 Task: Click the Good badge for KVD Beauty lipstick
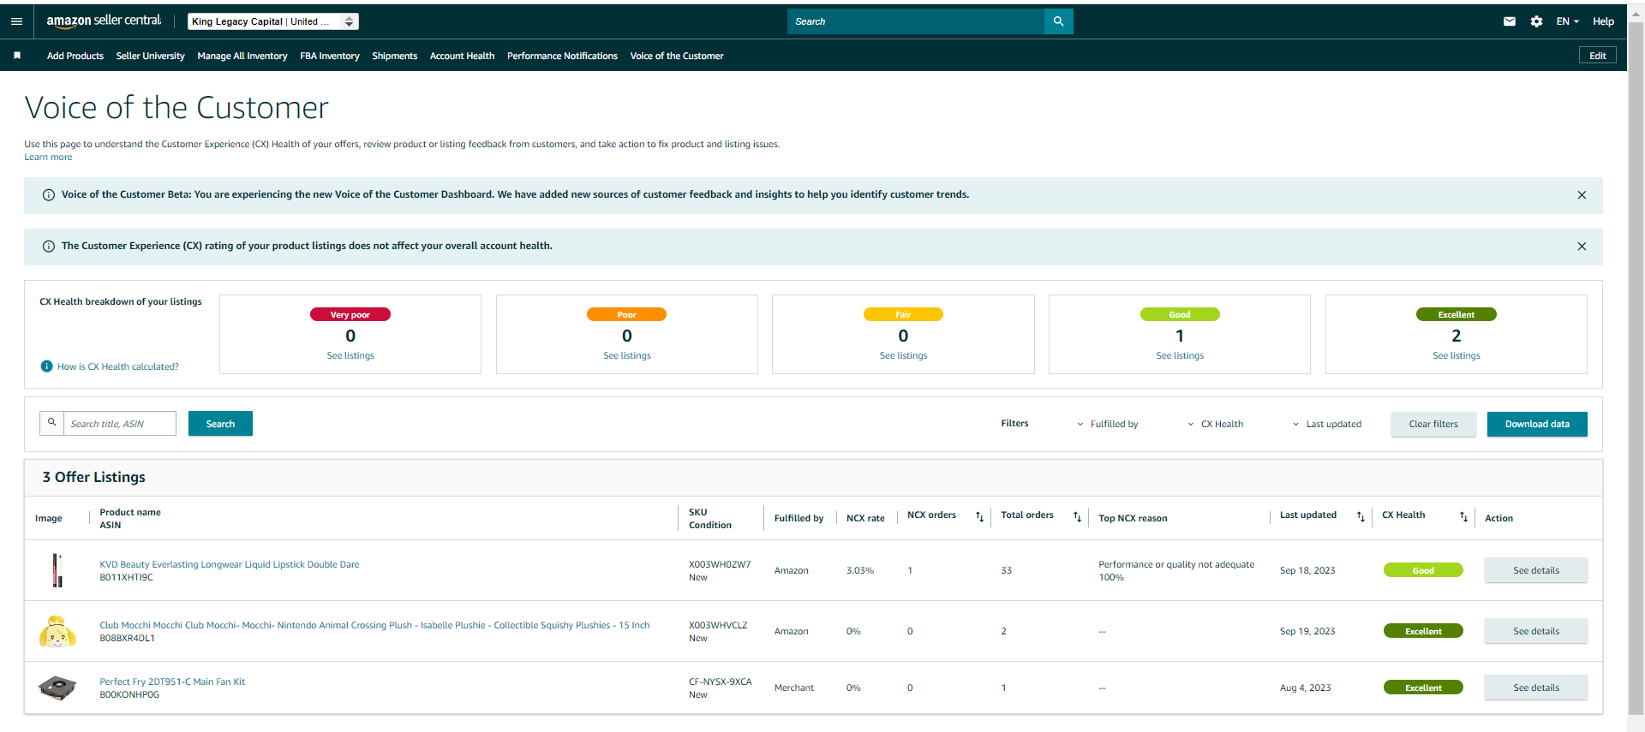click(1423, 570)
